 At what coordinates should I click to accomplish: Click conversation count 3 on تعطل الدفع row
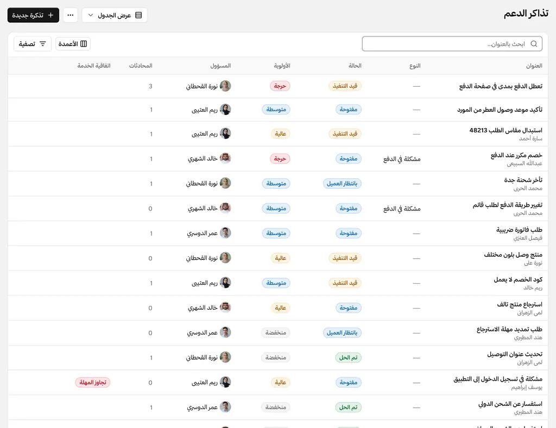(151, 86)
